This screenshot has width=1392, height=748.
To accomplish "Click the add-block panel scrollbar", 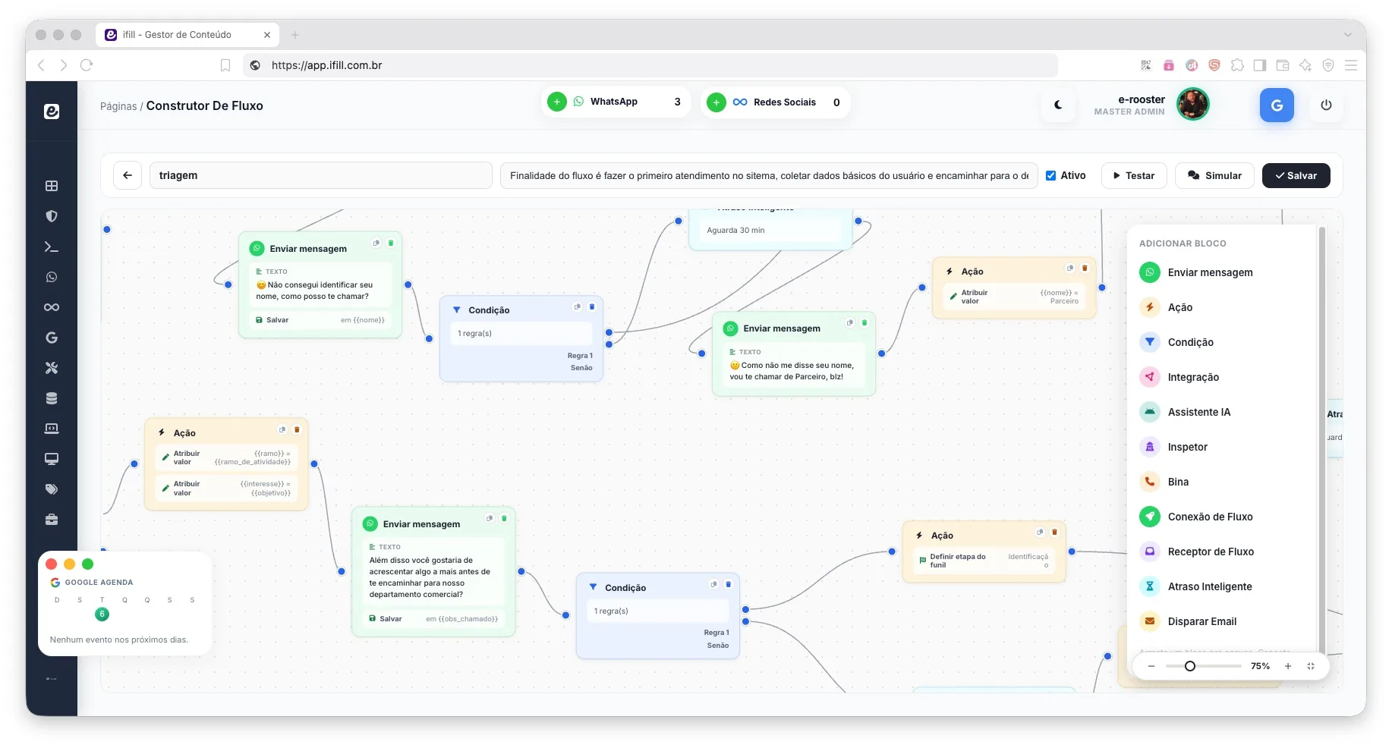I will 1321,440.
